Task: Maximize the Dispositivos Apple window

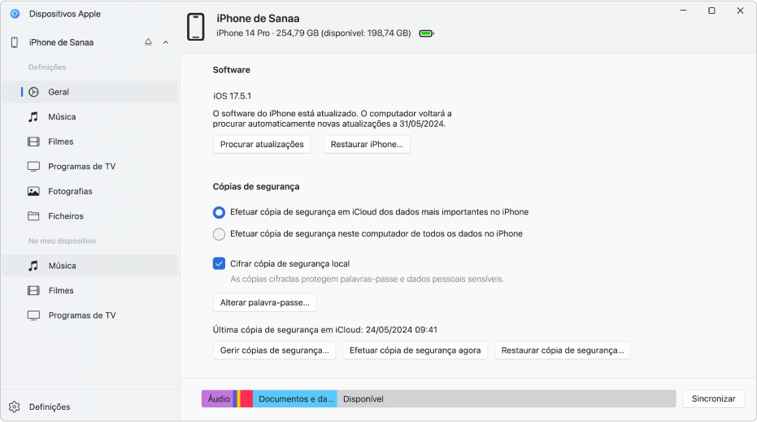Action: tap(711, 11)
